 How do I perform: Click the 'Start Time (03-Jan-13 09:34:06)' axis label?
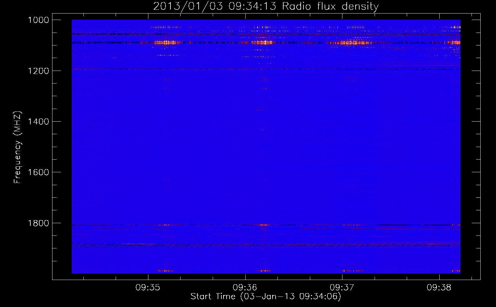(266, 297)
